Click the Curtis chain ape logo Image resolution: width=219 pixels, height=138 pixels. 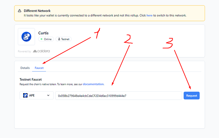[26, 37]
